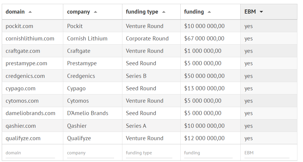This screenshot has height=162, width=303.
Task: Click the funding filter input field
Action: 208,153
